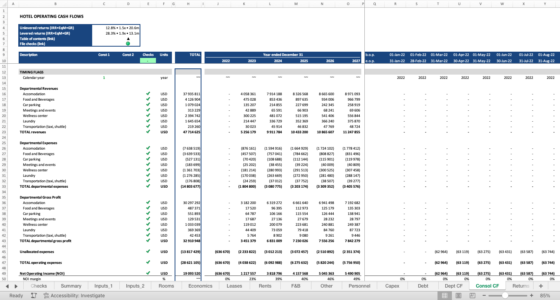Open the Checks sheet tab

tap(38, 286)
